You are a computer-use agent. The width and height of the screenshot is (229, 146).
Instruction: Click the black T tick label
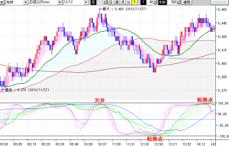(x=144, y=2)
